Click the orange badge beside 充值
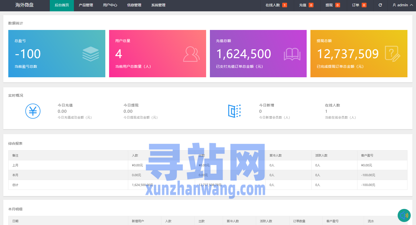The height and width of the screenshot is (225, 416). pyautogui.click(x=311, y=5)
